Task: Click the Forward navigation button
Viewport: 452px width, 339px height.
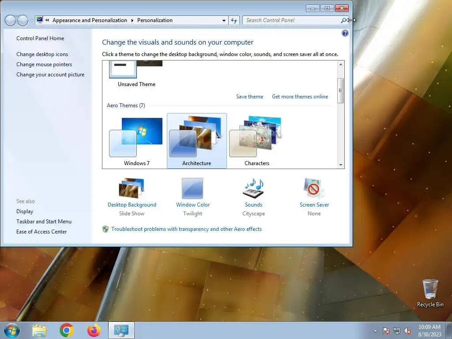Action: pos(23,20)
